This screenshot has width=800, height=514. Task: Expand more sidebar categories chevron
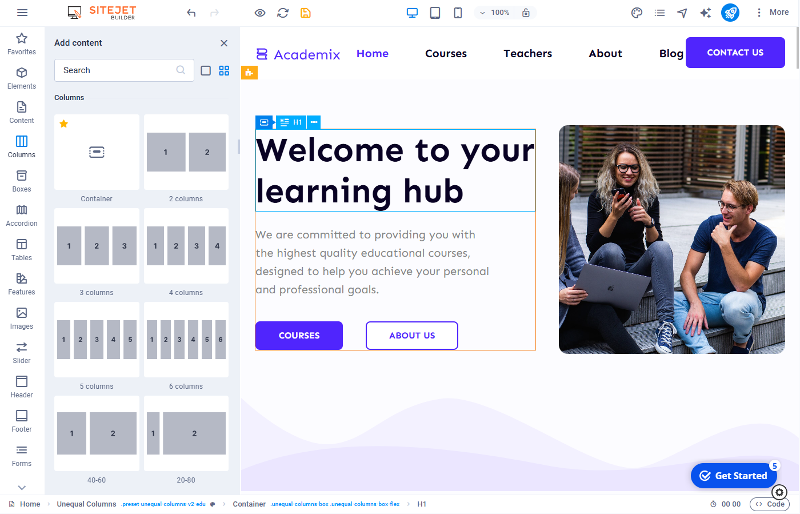click(22, 488)
